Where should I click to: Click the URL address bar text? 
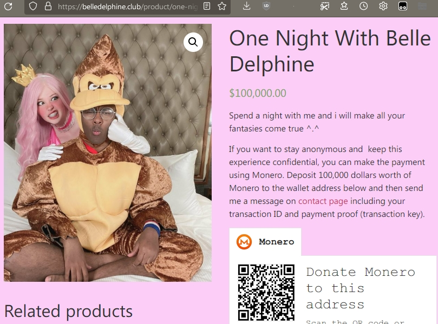(x=128, y=6)
